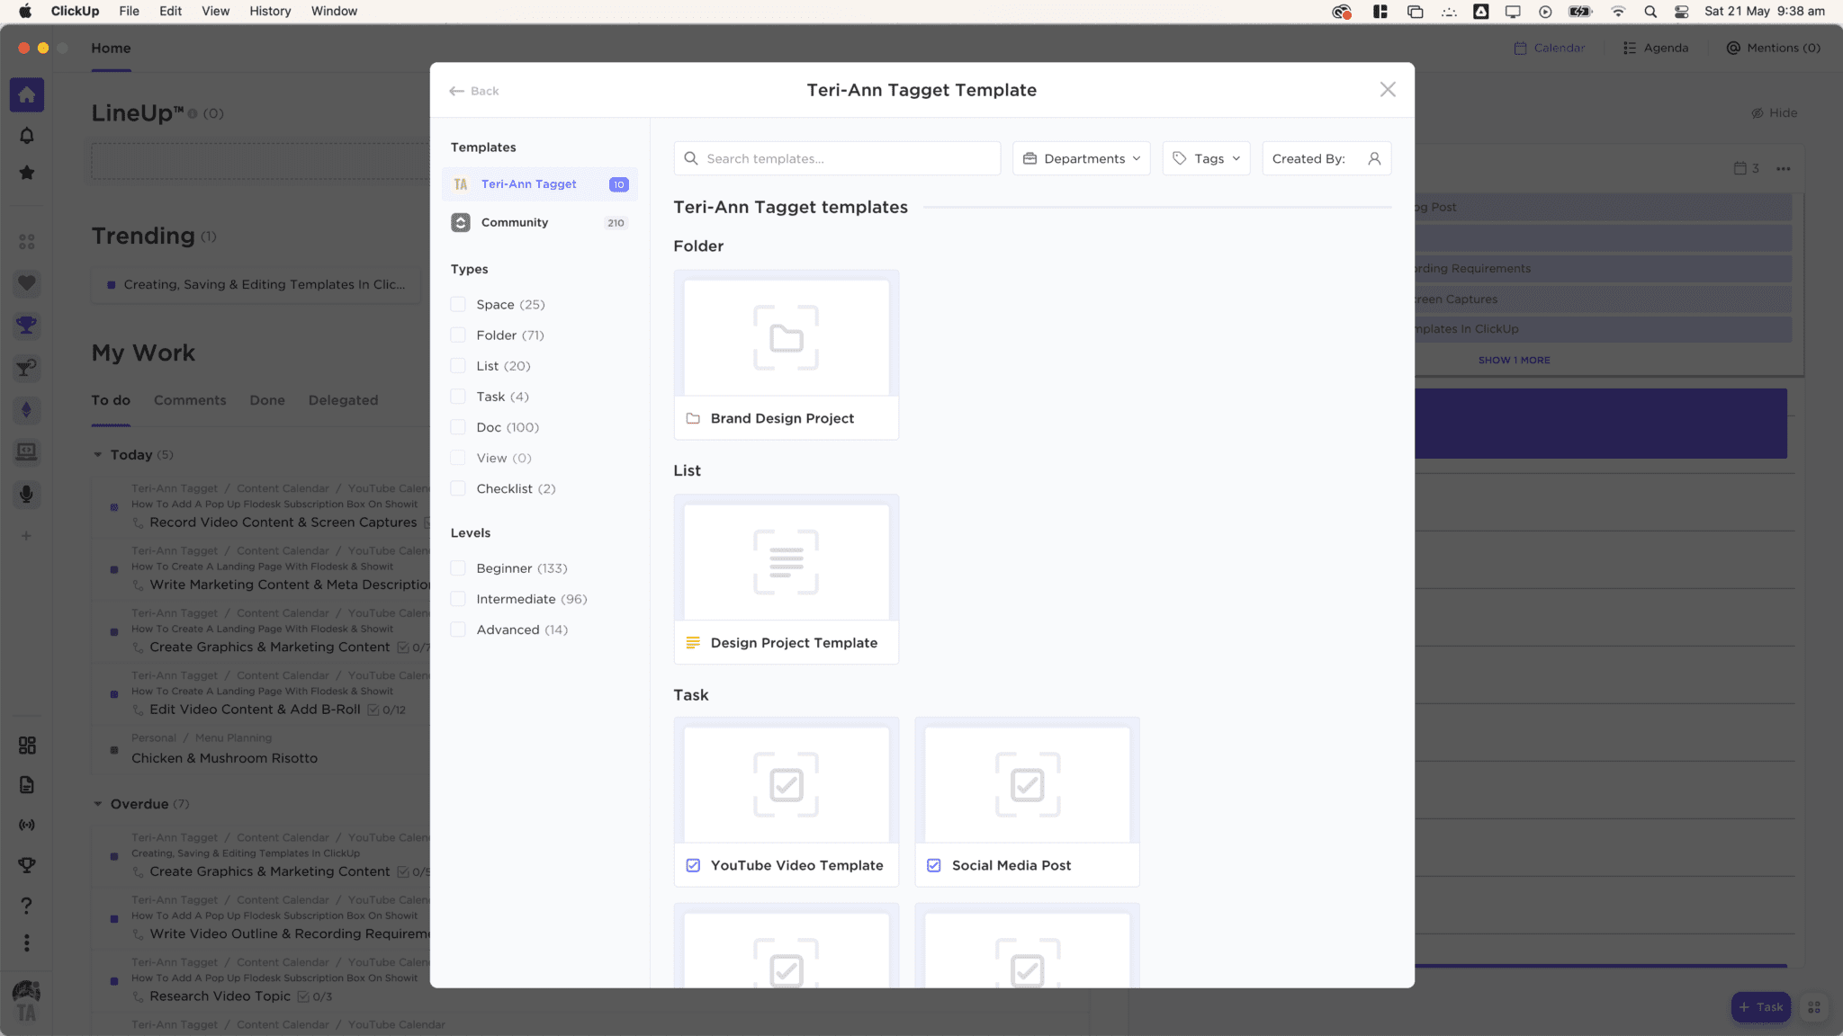Select Community templates in the sidebar
Image resolution: width=1843 pixels, height=1036 pixels.
pyautogui.click(x=515, y=222)
